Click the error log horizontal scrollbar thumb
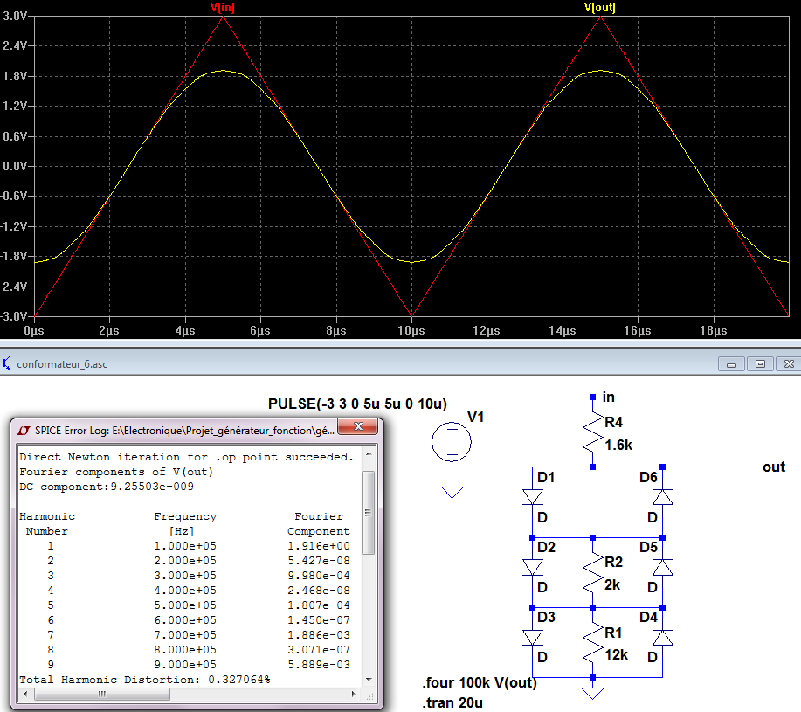This screenshot has width=801, height=712. 102,695
